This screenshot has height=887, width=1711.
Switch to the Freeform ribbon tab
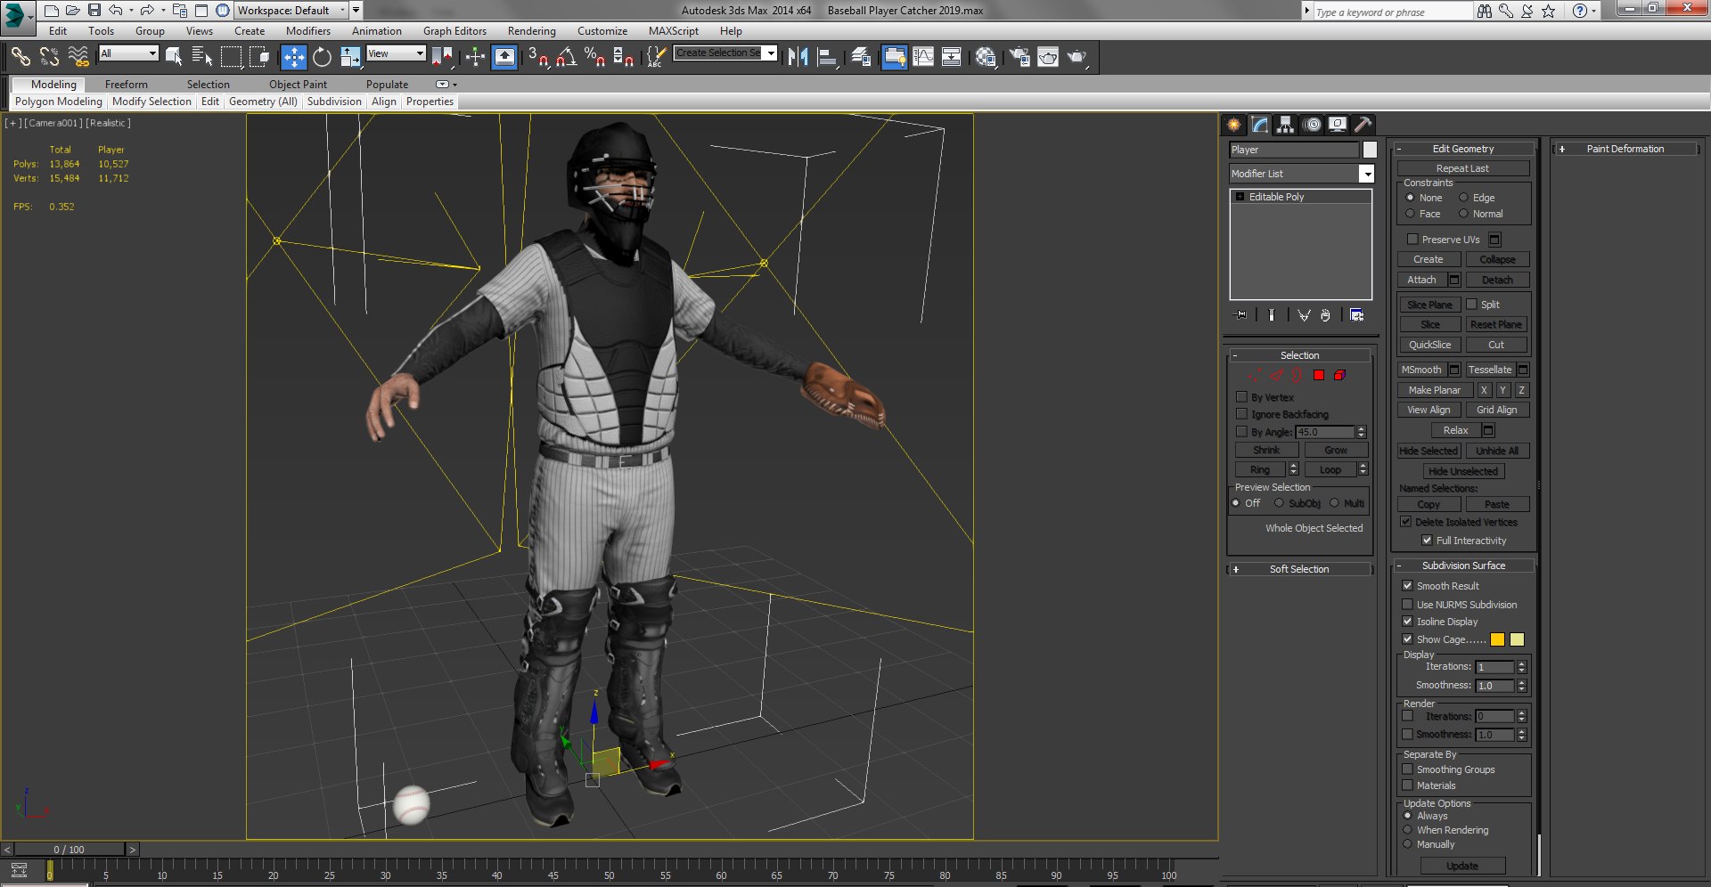pos(127,85)
